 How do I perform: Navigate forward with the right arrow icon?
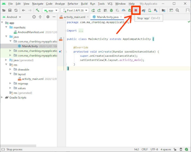(30, 10)
